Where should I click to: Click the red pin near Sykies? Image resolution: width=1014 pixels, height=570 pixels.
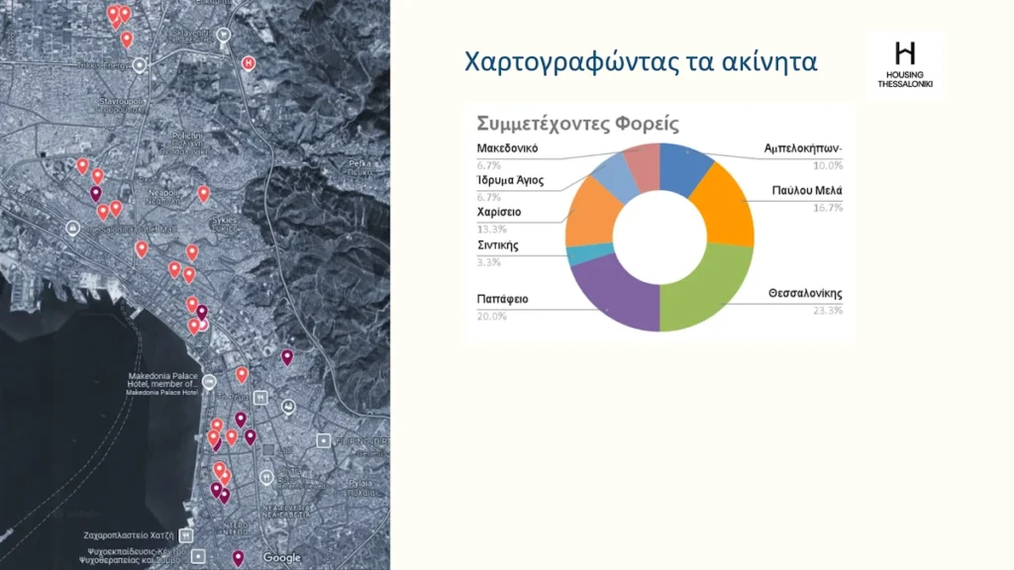tap(204, 193)
